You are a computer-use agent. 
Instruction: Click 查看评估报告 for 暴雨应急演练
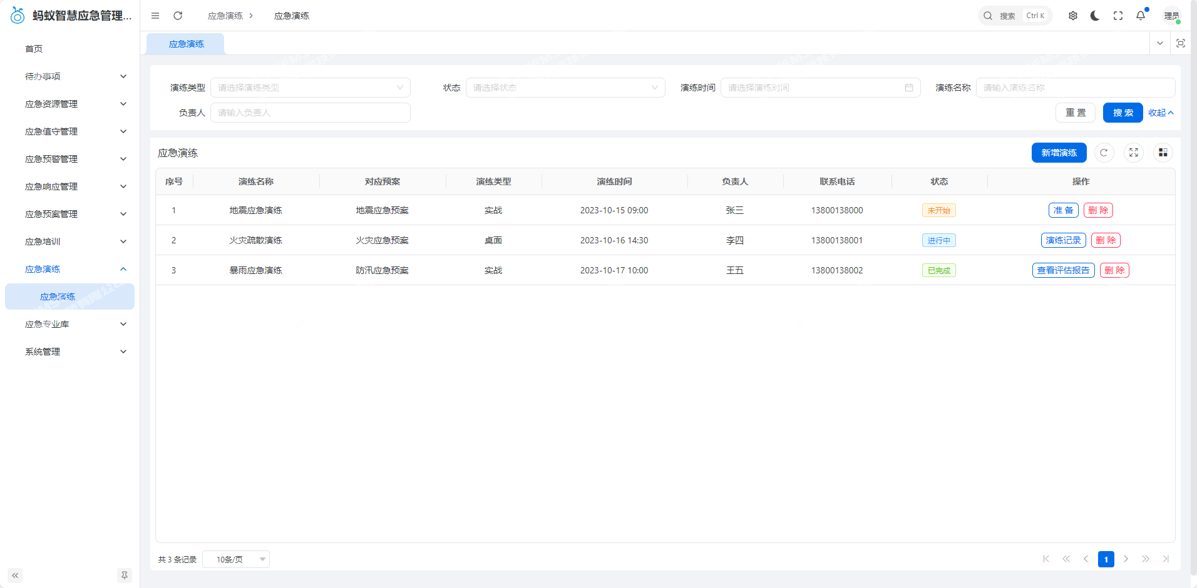(1063, 270)
